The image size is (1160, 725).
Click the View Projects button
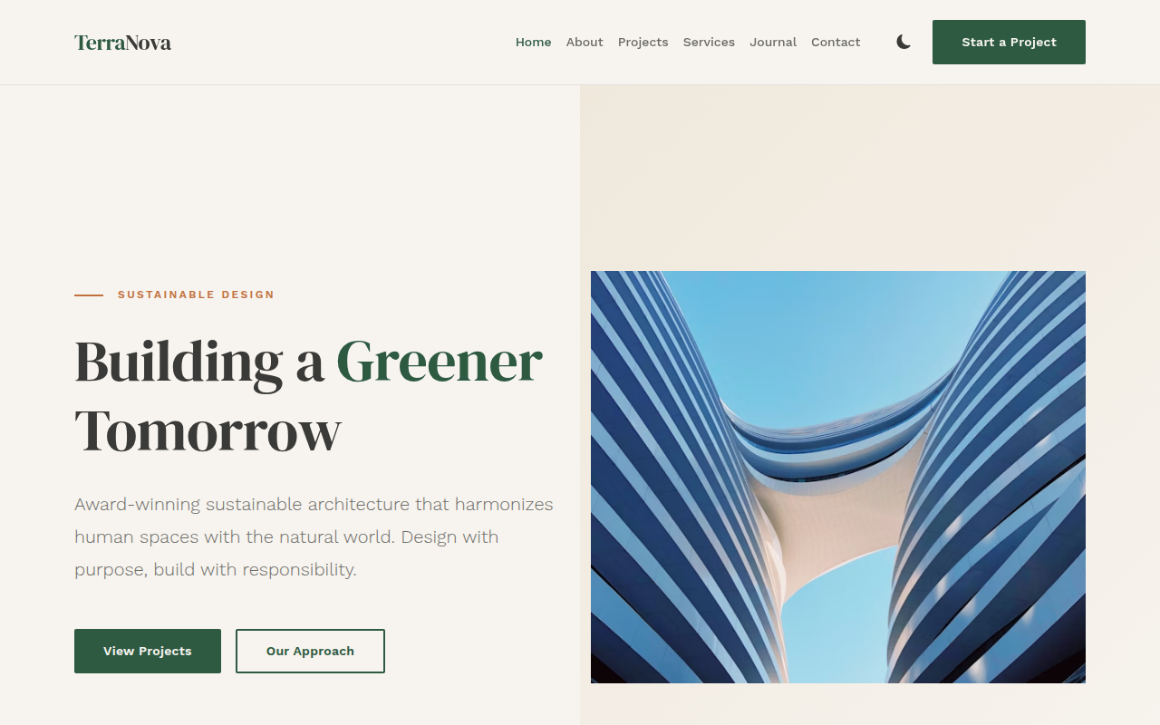(x=148, y=651)
